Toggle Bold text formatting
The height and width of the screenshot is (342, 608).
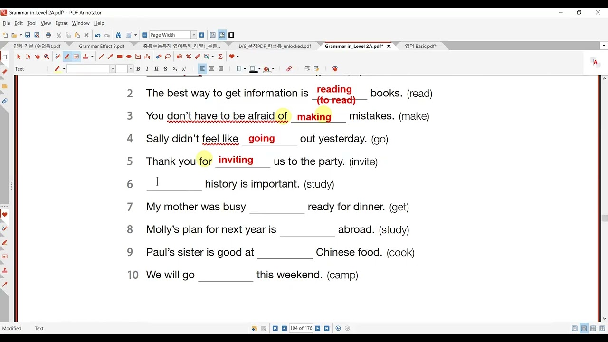tap(138, 69)
